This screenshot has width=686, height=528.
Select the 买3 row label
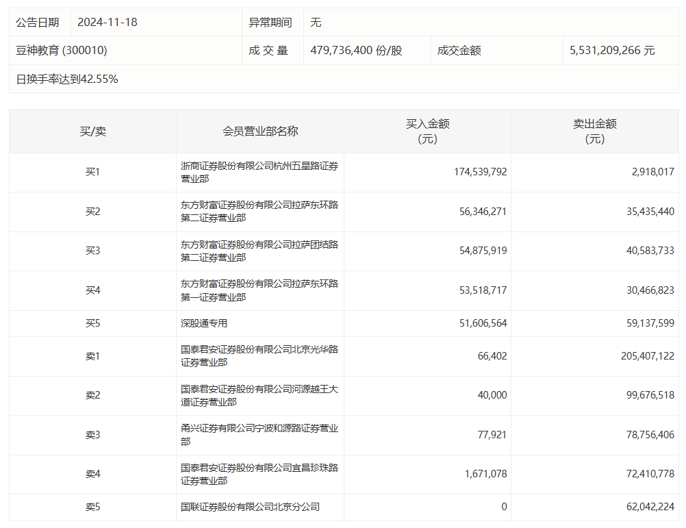pos(92,251)
